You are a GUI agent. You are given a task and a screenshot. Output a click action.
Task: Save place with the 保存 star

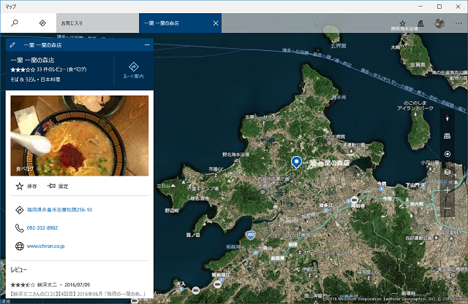tap(26, 186)
